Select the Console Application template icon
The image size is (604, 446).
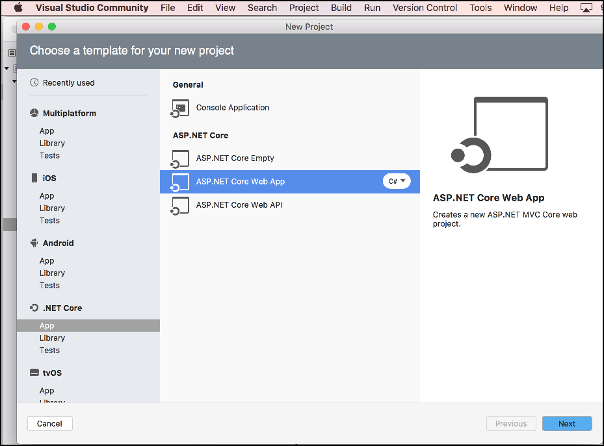(180, 108)
